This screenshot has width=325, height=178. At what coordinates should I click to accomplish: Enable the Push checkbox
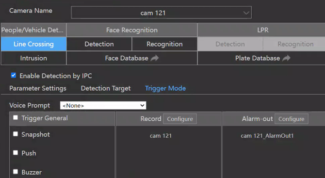(16, 153)
